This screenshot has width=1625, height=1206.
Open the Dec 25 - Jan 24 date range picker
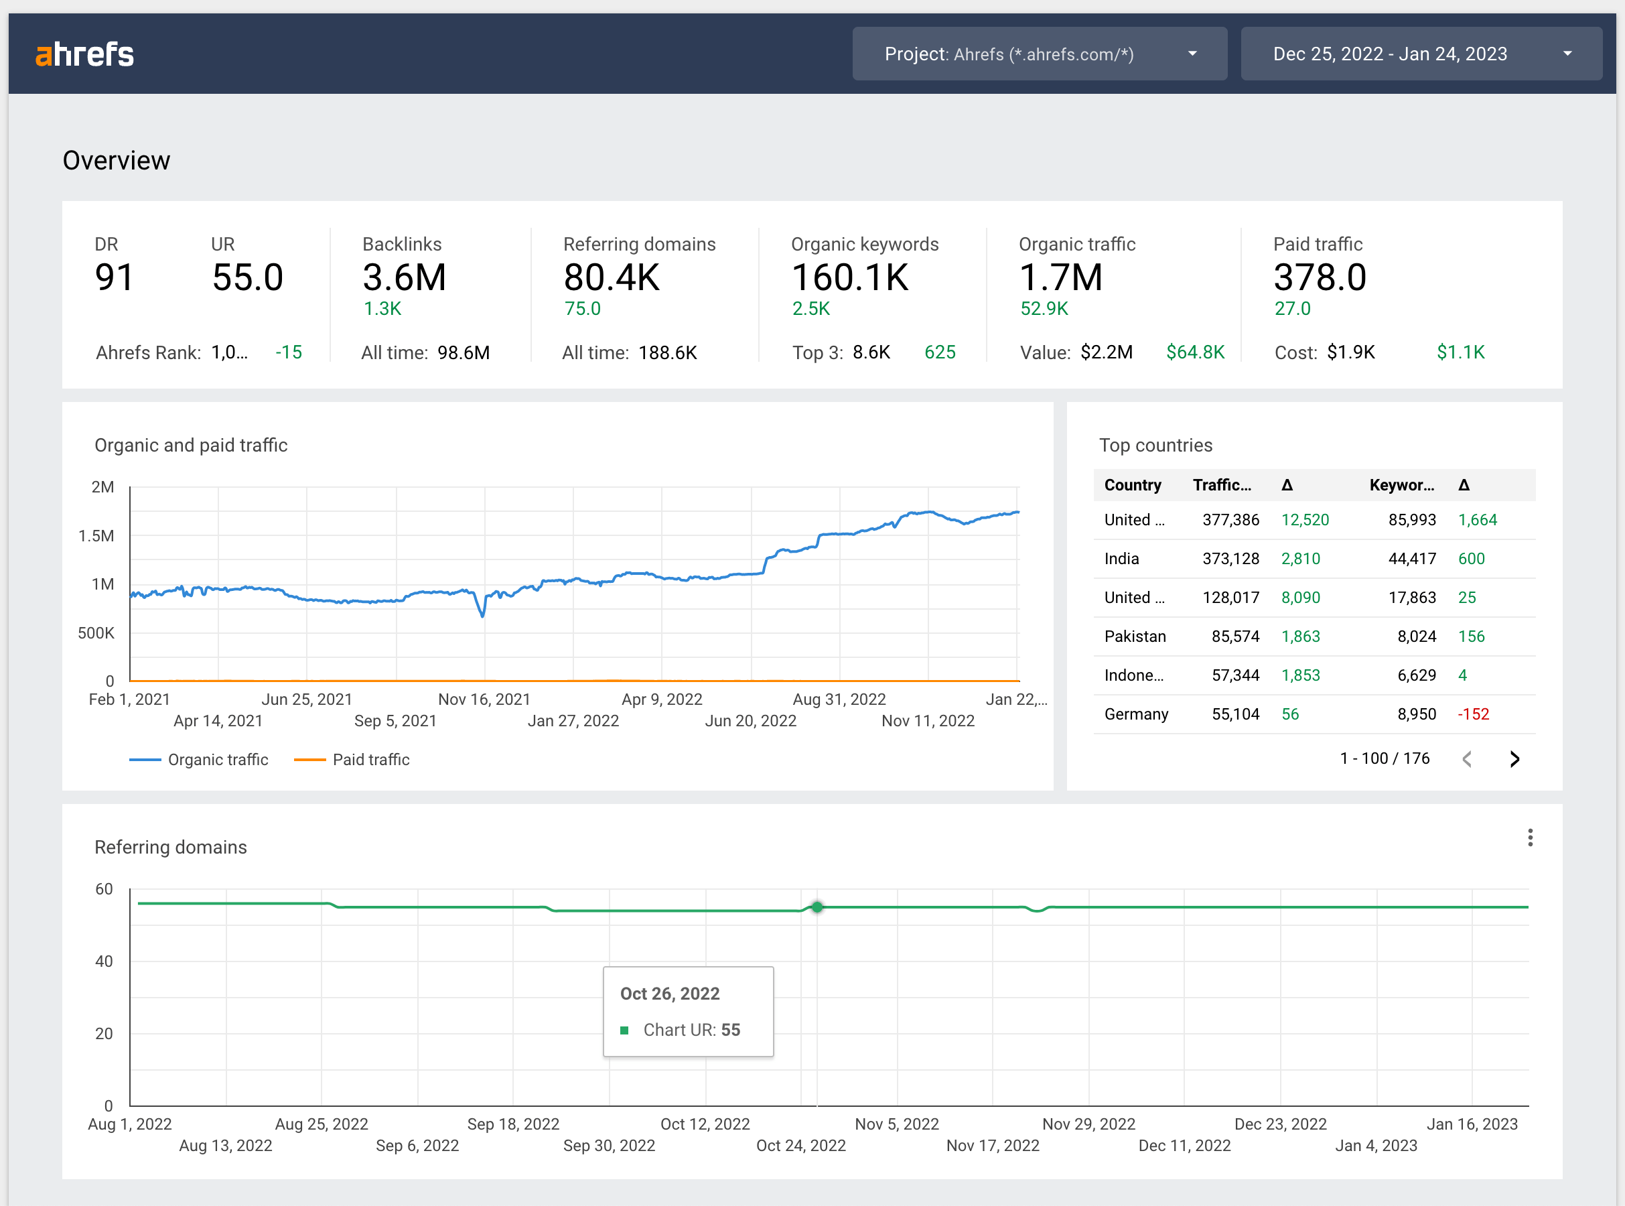(1420, 54)
